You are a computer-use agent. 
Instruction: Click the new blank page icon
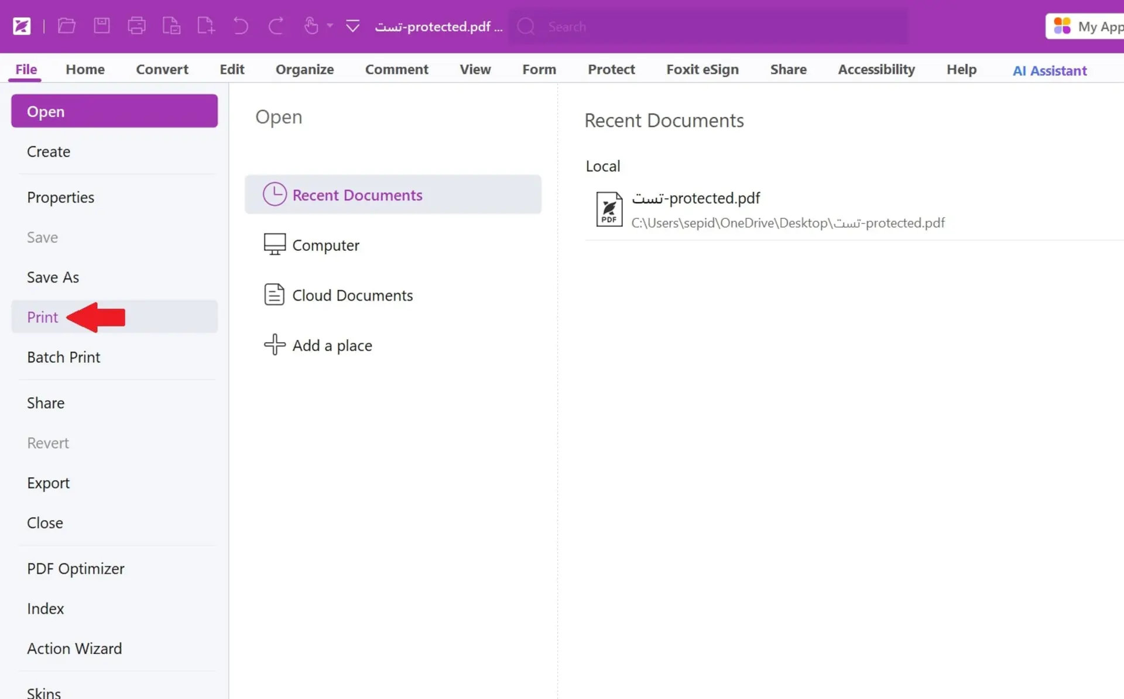coord(206,26)
